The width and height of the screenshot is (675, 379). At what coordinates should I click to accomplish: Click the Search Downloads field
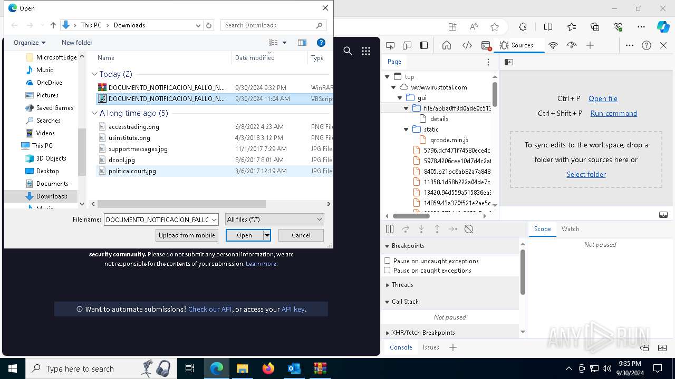coord(273,25)
